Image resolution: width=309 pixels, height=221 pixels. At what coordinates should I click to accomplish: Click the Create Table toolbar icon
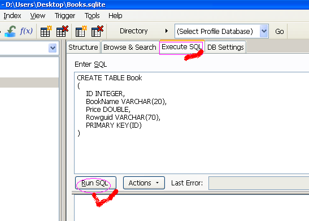[x=46, y=31]
